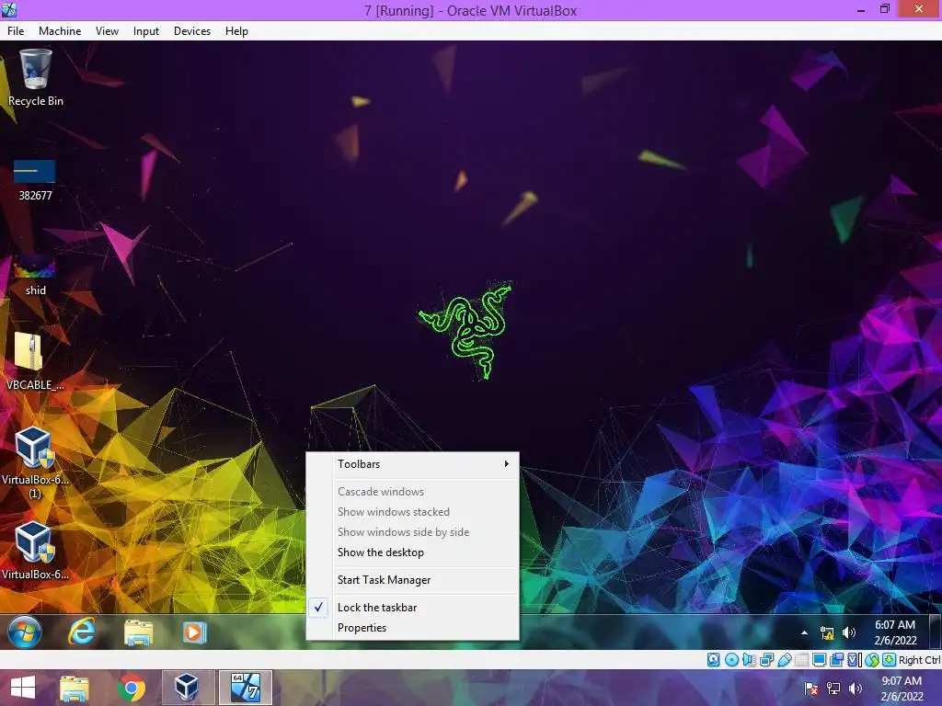Click the VirtualBox keyboard capture status icon

[890, 660]
